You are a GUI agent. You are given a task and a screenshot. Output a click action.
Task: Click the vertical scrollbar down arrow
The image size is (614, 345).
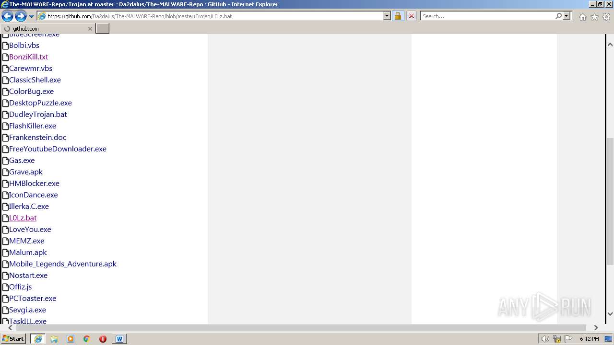(x=610, y=314)
